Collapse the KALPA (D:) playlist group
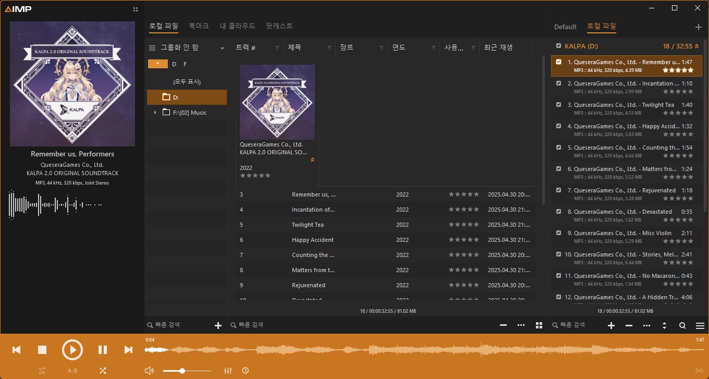 pos(697,46)
